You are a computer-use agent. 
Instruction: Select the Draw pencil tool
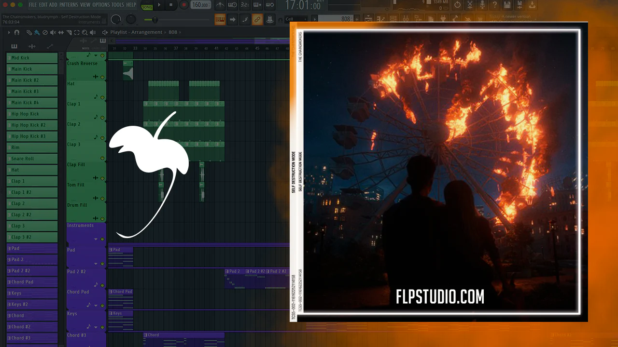(x=29, y=32)
